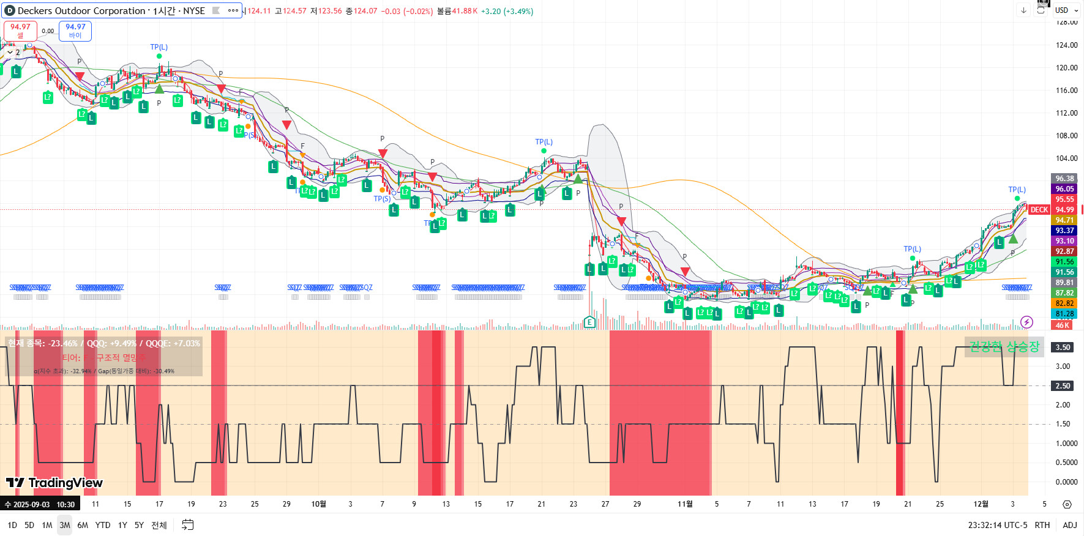Click the purple lightning bolt icon
The height and width of the screenshot is (536, 1084).
point(1027,322)
